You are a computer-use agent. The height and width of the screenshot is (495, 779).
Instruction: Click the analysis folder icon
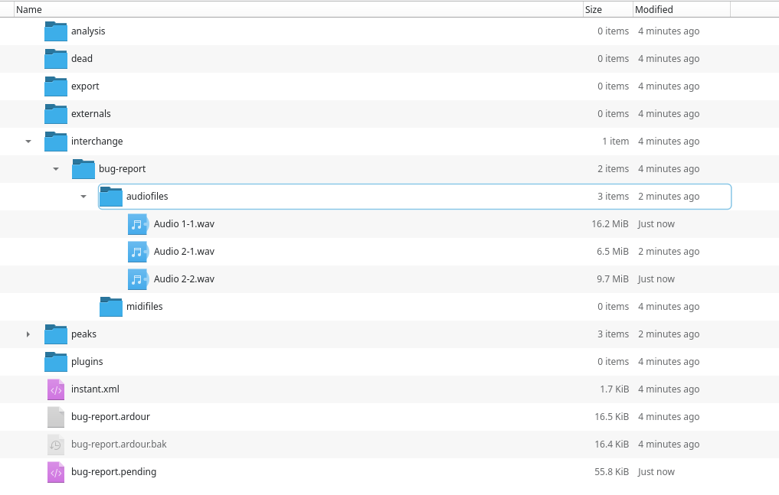56,31
